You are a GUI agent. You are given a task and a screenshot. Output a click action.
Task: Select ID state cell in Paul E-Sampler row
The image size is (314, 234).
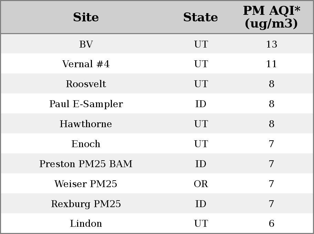click(x=201, y=104)
